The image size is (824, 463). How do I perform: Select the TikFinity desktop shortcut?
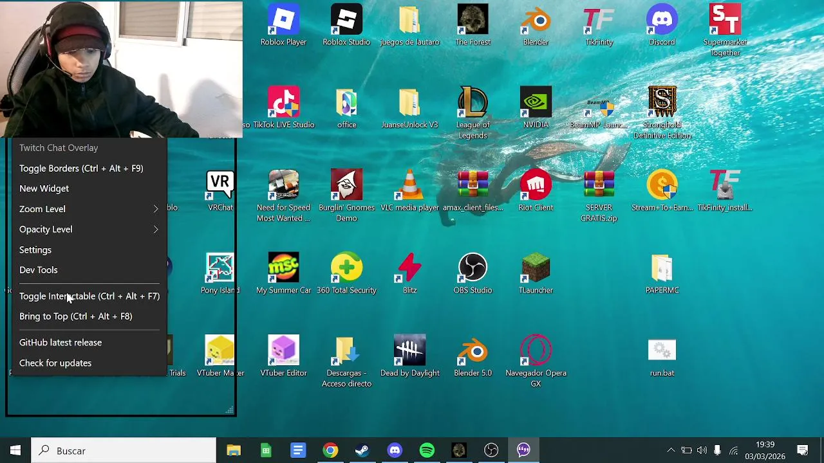coord(599,26)
